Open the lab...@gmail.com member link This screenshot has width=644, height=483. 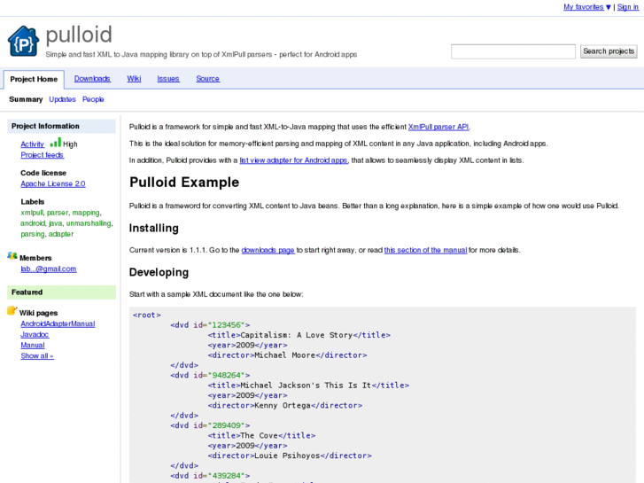pyautogui.click(x=49, y=269)
